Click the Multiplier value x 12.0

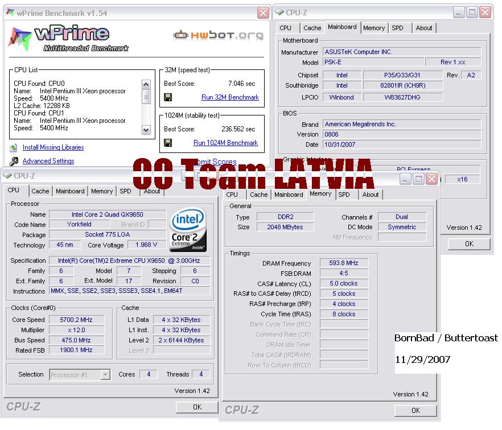click(x=76, y=330)
